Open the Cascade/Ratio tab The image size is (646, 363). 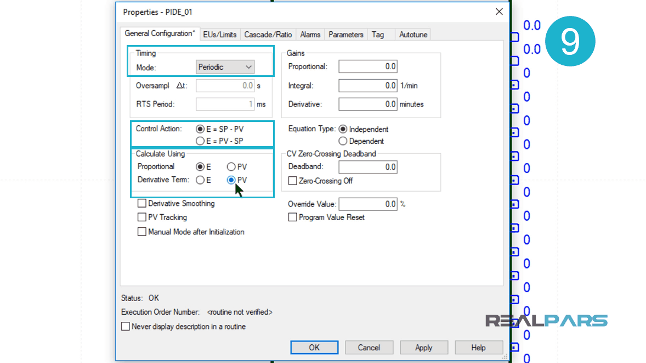point(268,35)
